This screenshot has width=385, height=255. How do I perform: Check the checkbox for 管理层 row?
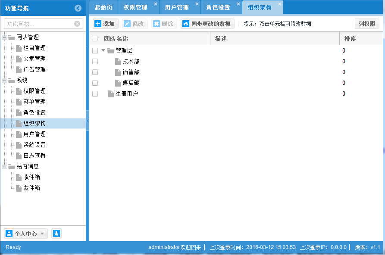point(95,50)
